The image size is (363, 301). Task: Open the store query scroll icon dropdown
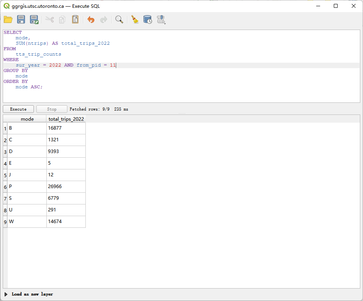pos(161,19)
